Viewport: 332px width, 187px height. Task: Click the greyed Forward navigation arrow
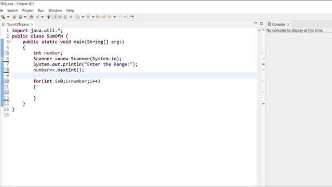pyautogui.click(x=120, y=17)
